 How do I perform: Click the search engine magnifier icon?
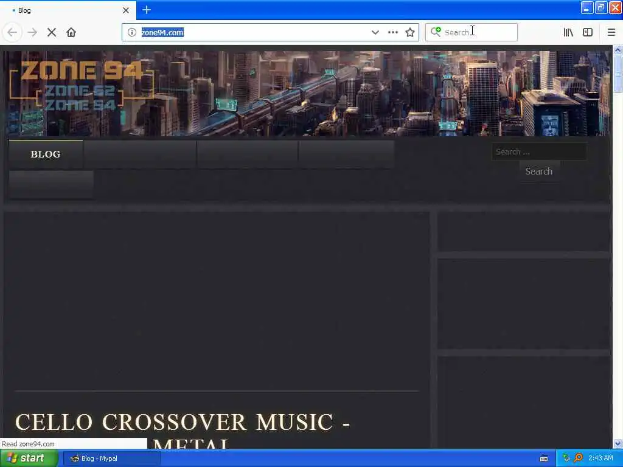click(x=436, y=32)
